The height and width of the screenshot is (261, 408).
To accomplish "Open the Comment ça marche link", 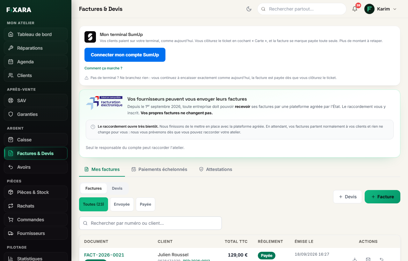I will 103,68.
